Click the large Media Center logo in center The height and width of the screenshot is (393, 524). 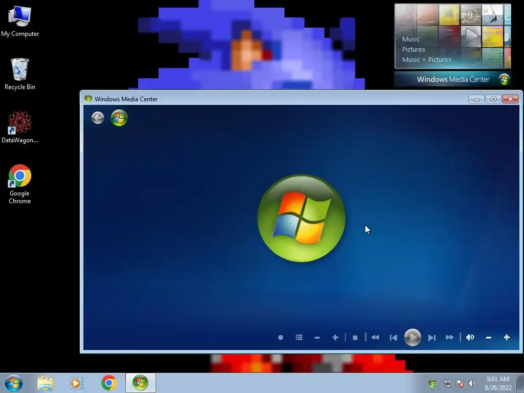pos(301,218)
